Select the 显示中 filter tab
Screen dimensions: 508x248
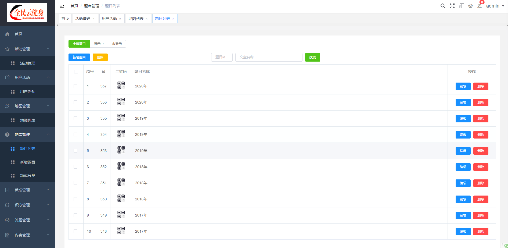pos(99,44)
